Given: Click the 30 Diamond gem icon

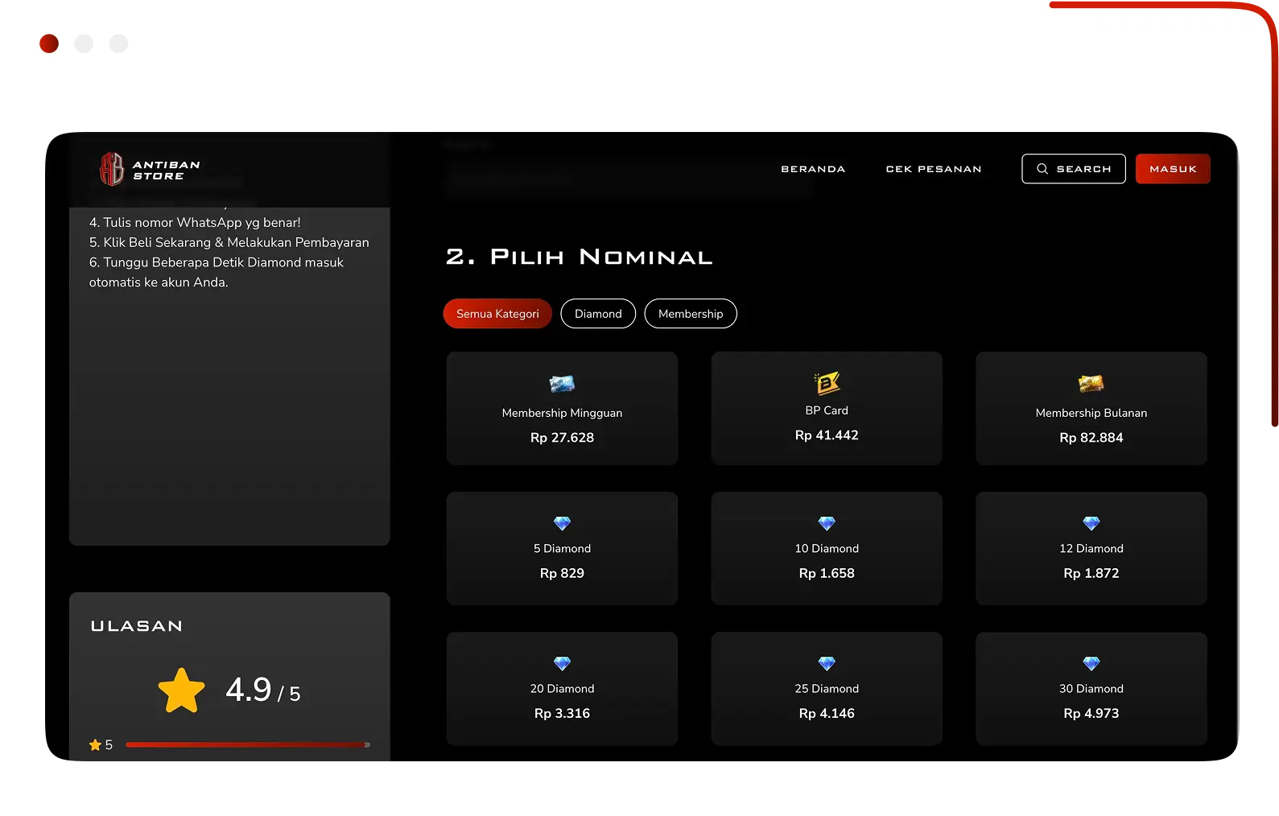Looking at the screenshot, I should (1091, 664).
